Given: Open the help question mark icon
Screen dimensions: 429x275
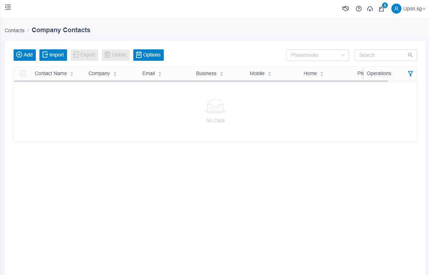Looking at the screenshot, I should pos(358,9).
